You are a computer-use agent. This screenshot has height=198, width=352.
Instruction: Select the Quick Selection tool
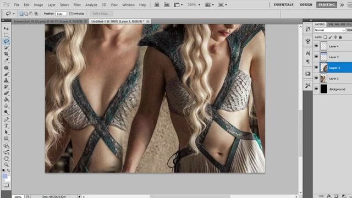6,48
